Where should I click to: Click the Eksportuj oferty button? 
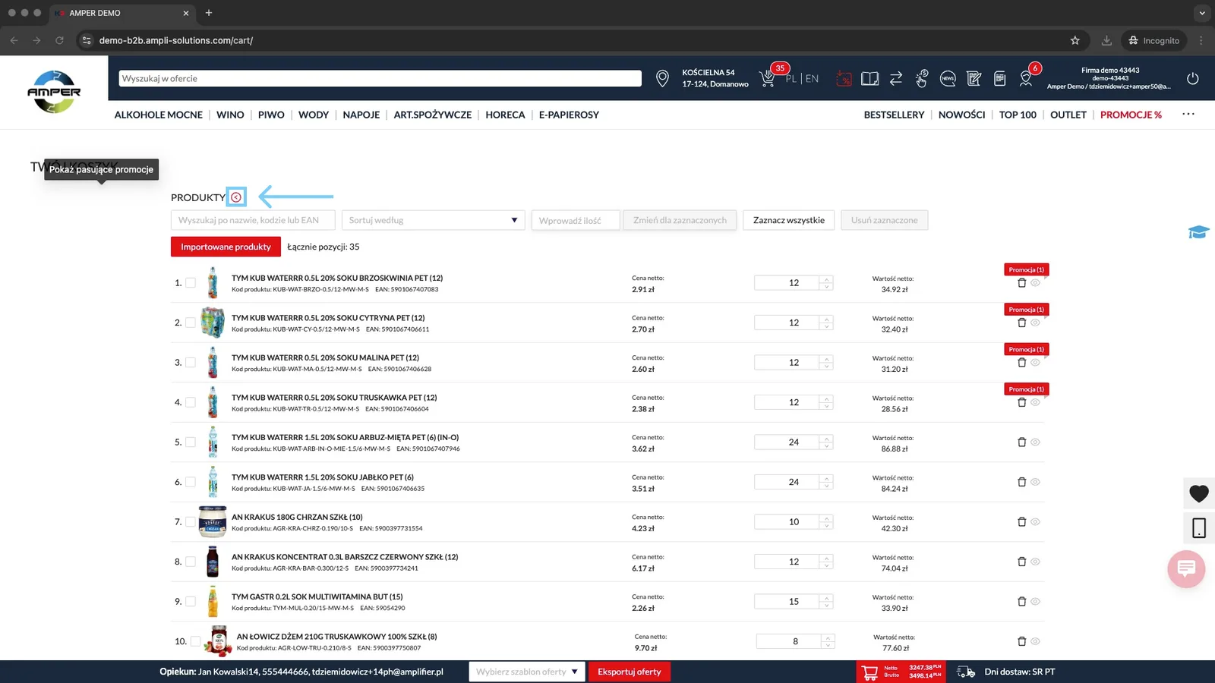(629, 672)
